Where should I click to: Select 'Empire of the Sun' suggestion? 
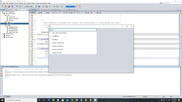(x=73, y=50)
